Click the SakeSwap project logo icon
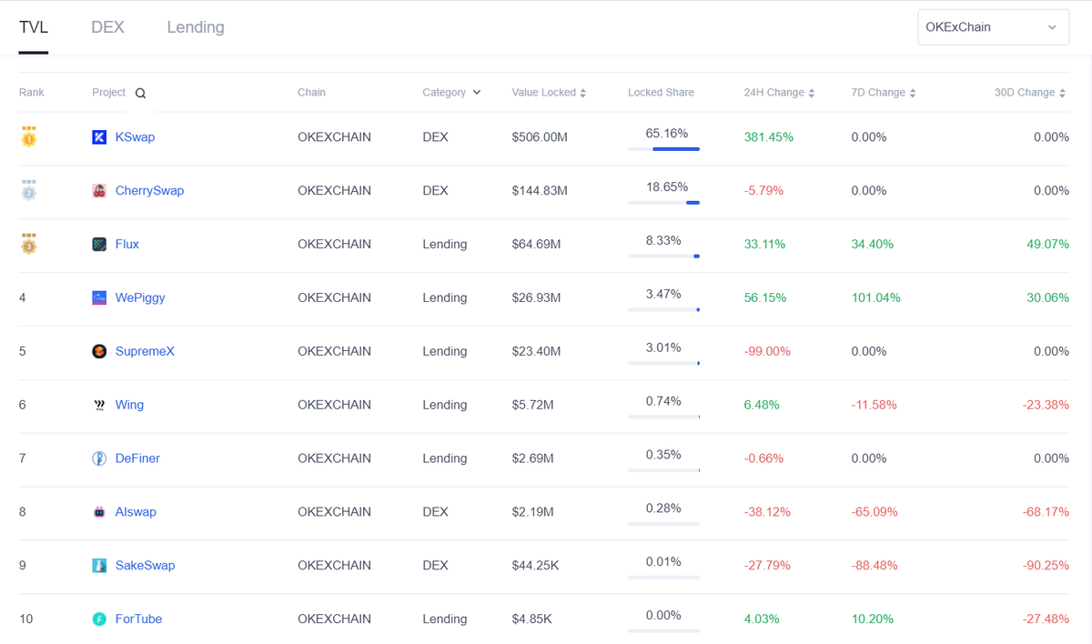This screenshot has height=644, width=1092. tap(99, 566)
